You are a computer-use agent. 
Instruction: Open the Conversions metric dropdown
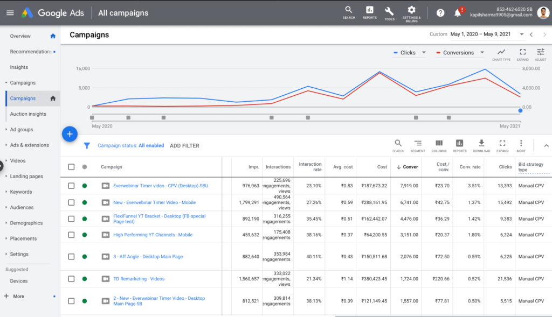point(460,53)
